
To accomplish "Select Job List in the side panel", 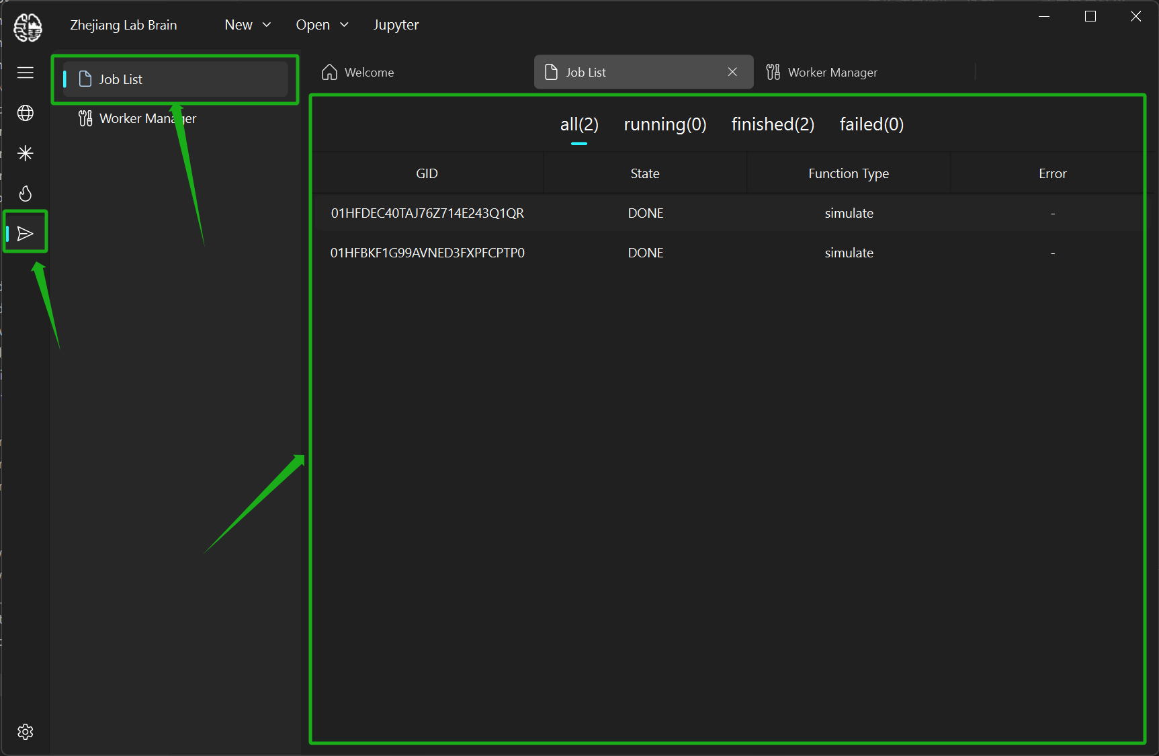I will click(x=176, y=79).
